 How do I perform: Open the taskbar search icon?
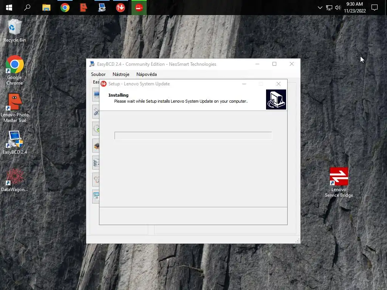pos(27,8)
